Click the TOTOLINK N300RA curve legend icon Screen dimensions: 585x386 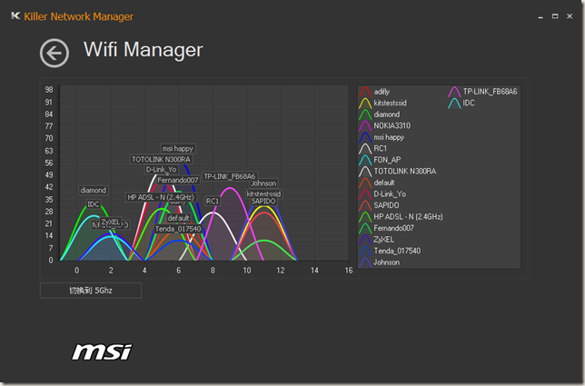click(x=365, y=172)
